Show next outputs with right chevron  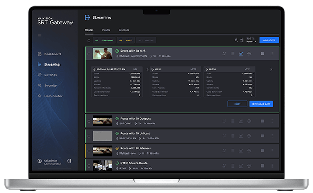click(x=271, y=69)
